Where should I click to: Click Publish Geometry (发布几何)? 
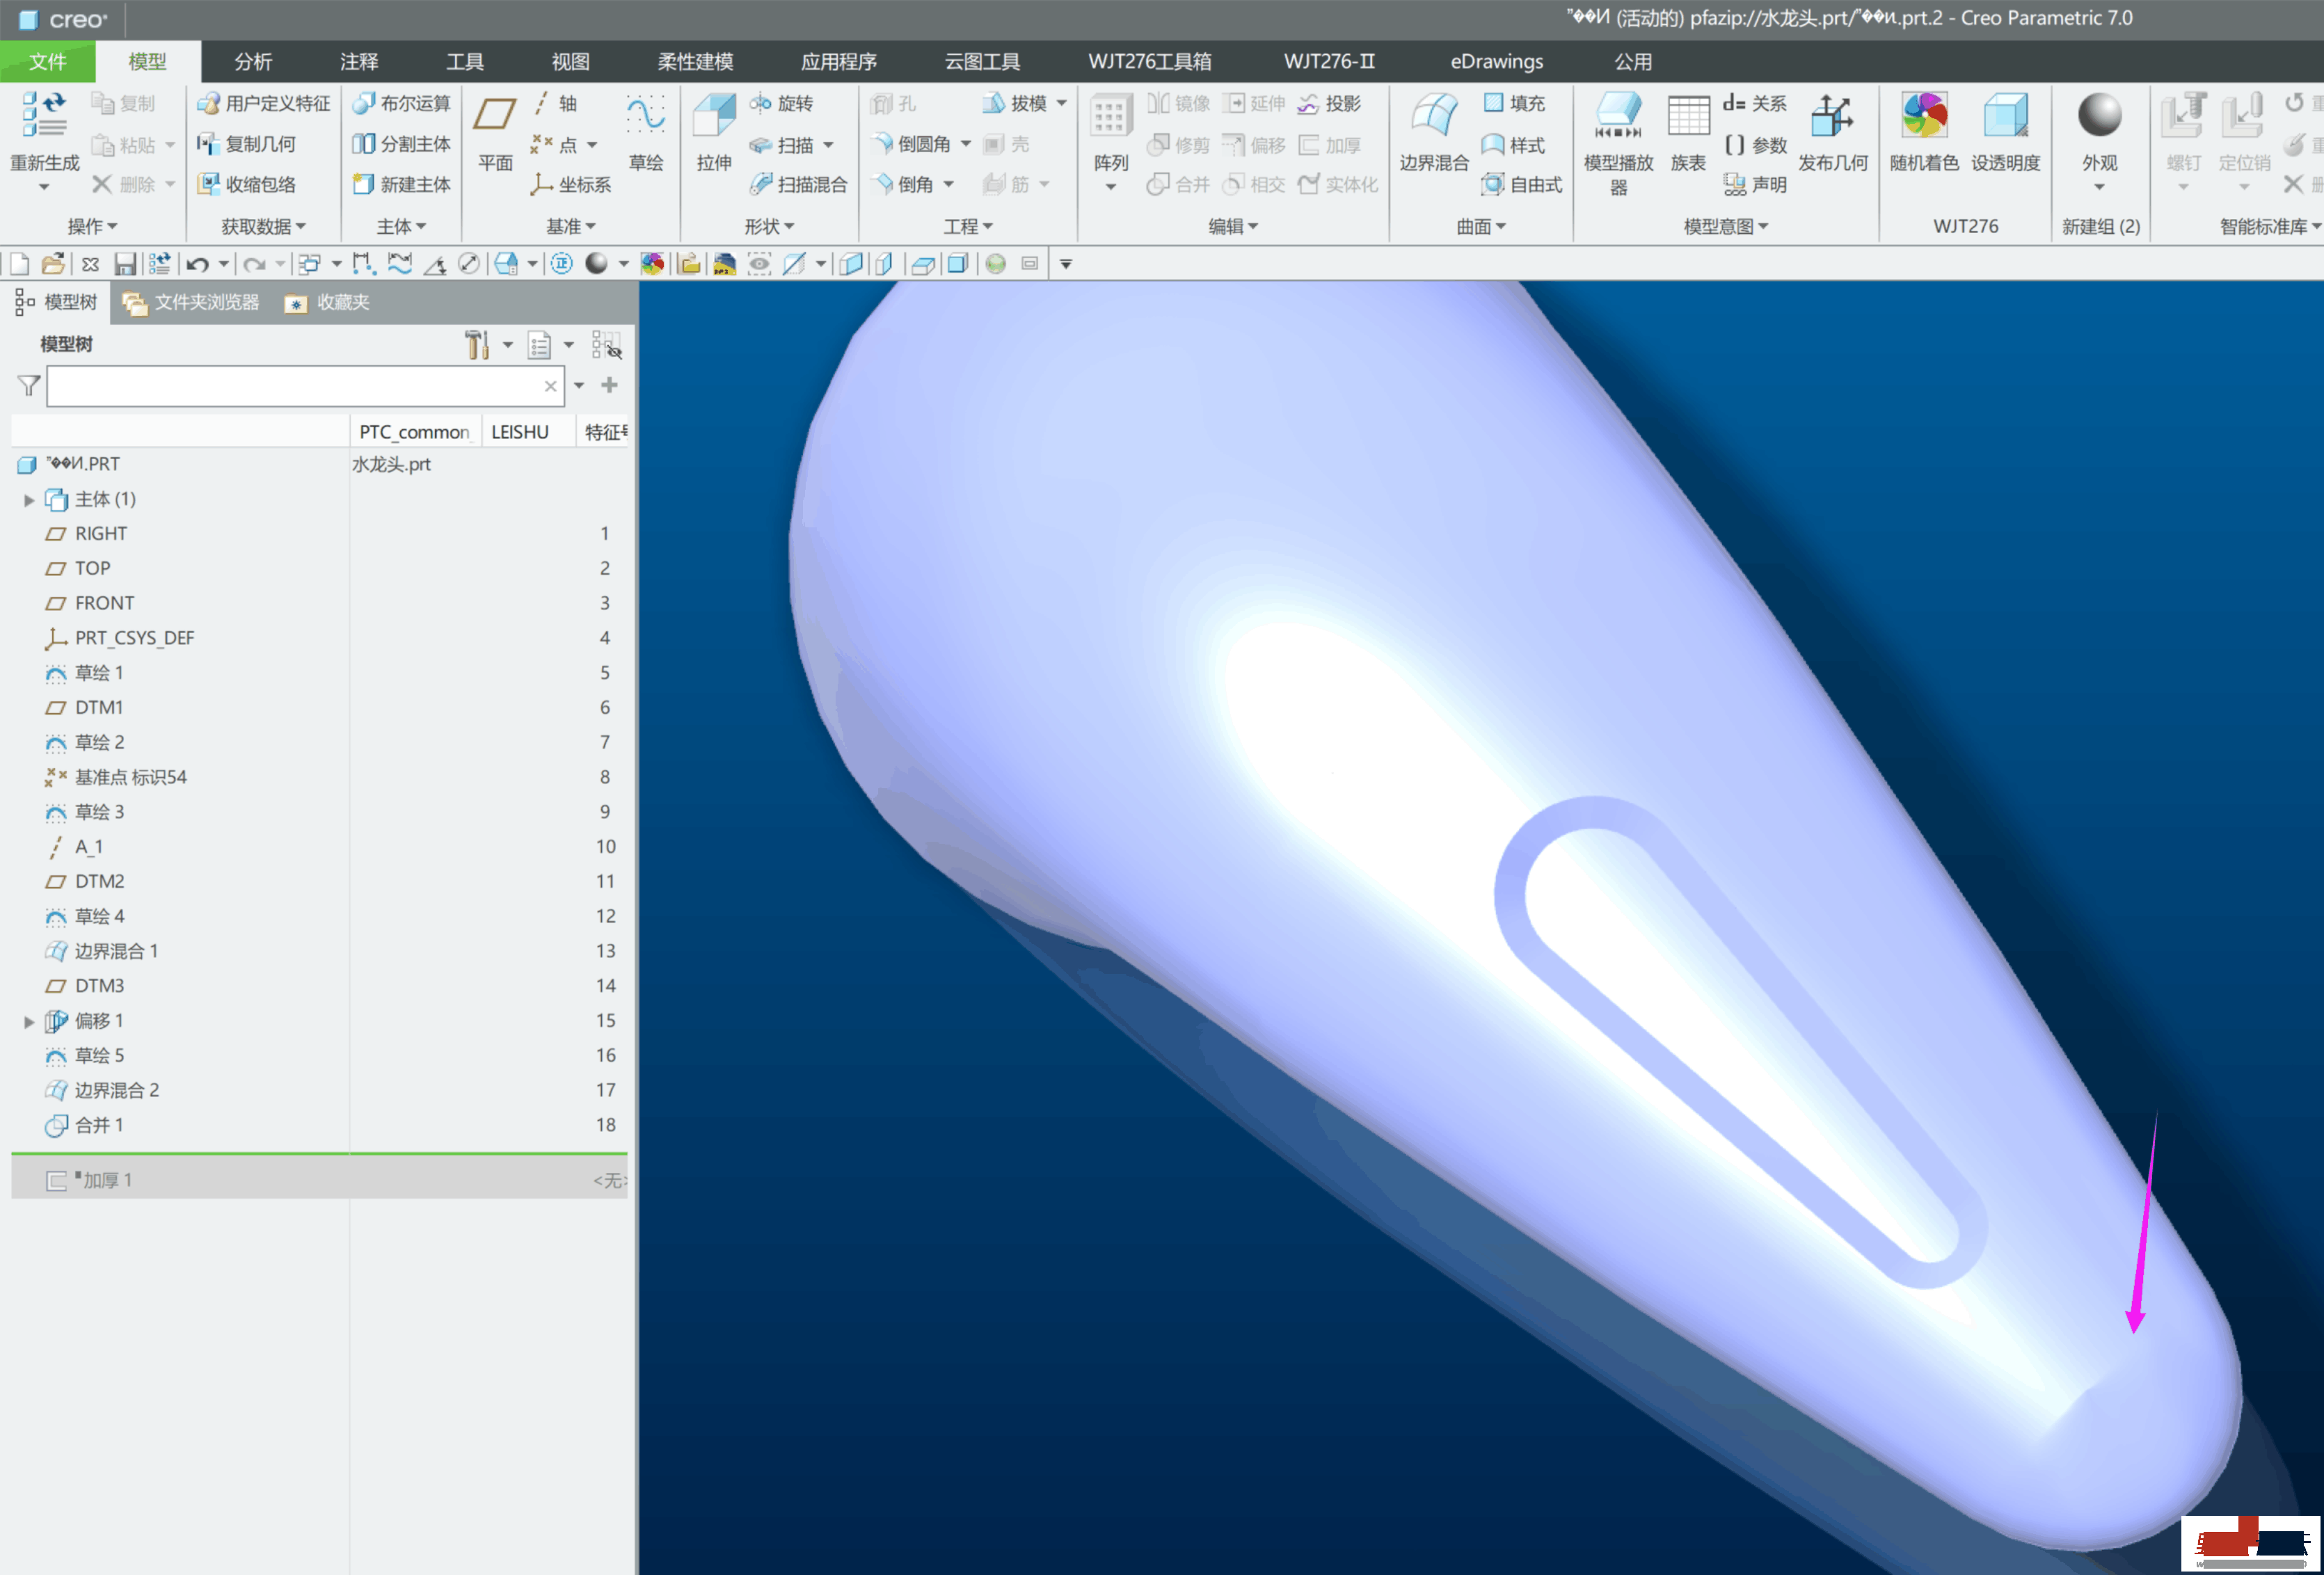tap(1832, 132)
